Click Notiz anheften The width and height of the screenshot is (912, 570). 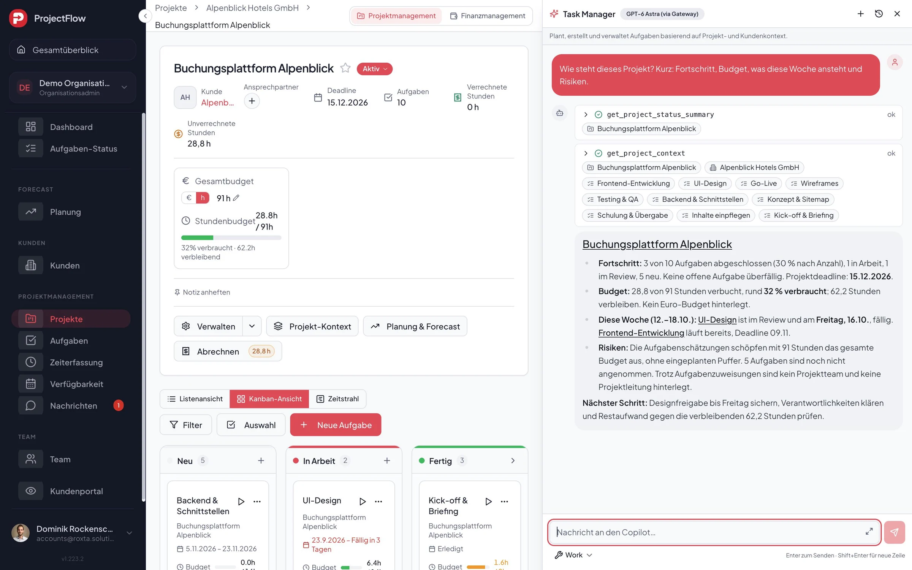coord(202,292)
